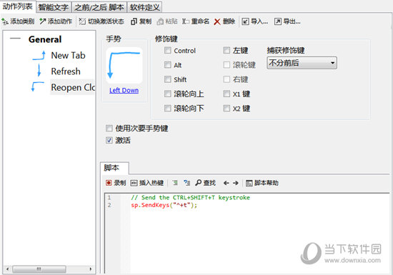Screen dimensions: 393x275
Task: Enable the Shift modifier checkbox
Action: 168,79
